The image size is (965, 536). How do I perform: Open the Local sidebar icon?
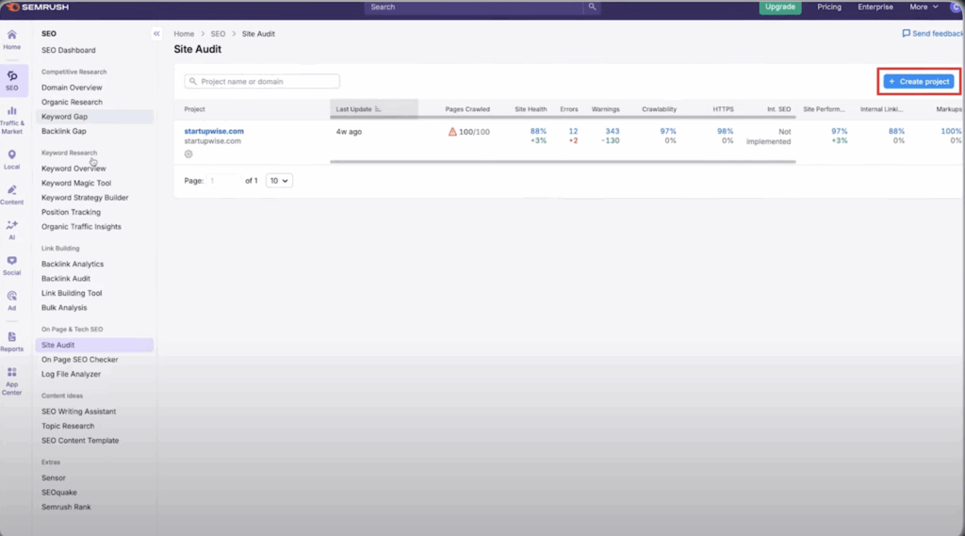(11, 159)
